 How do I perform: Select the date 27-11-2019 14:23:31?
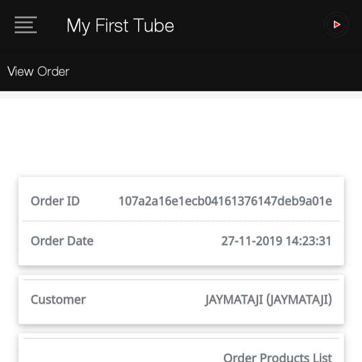coord(276,241)
